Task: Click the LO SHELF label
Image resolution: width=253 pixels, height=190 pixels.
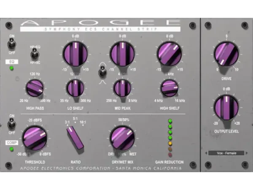Action: [x=75, y=108]
